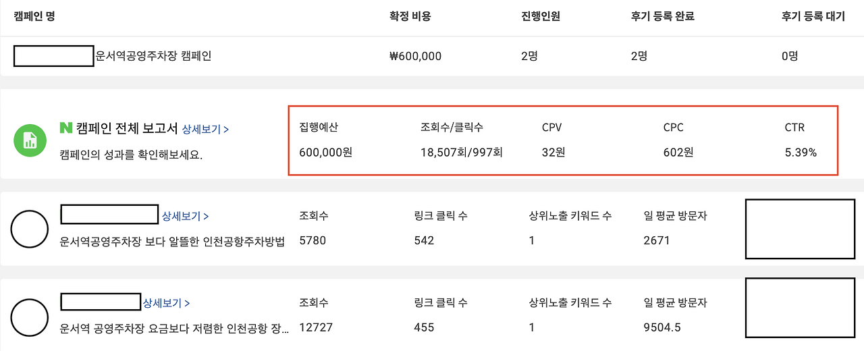864x351 pixels.
Task: Select 운서역공영주차장 캠페인 row
Action: point(432,56)
